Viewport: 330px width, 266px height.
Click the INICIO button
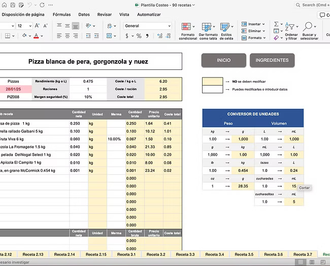(x=223, y=60)
